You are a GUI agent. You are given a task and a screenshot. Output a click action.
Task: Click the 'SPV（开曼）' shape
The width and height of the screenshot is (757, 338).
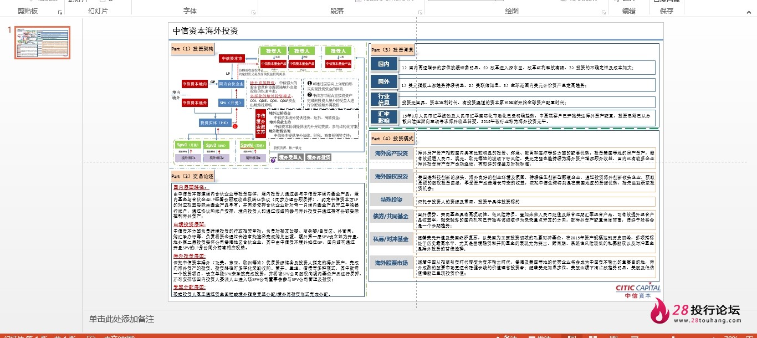(x=231, y=103)
